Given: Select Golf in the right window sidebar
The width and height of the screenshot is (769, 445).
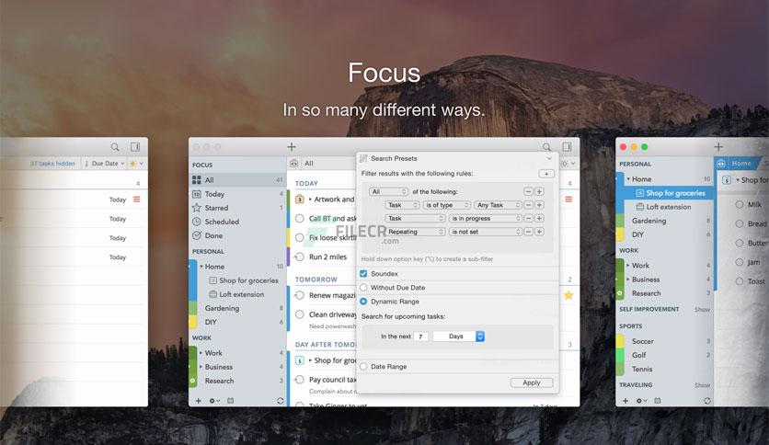Looking at the screenshot, I should point(638,355).
